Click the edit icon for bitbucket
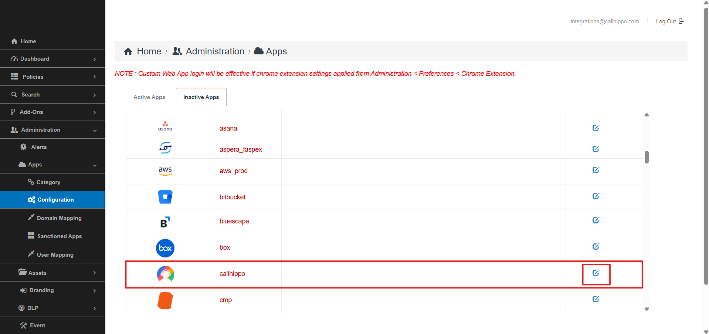709x334 pixels. [x=596, y=196]
